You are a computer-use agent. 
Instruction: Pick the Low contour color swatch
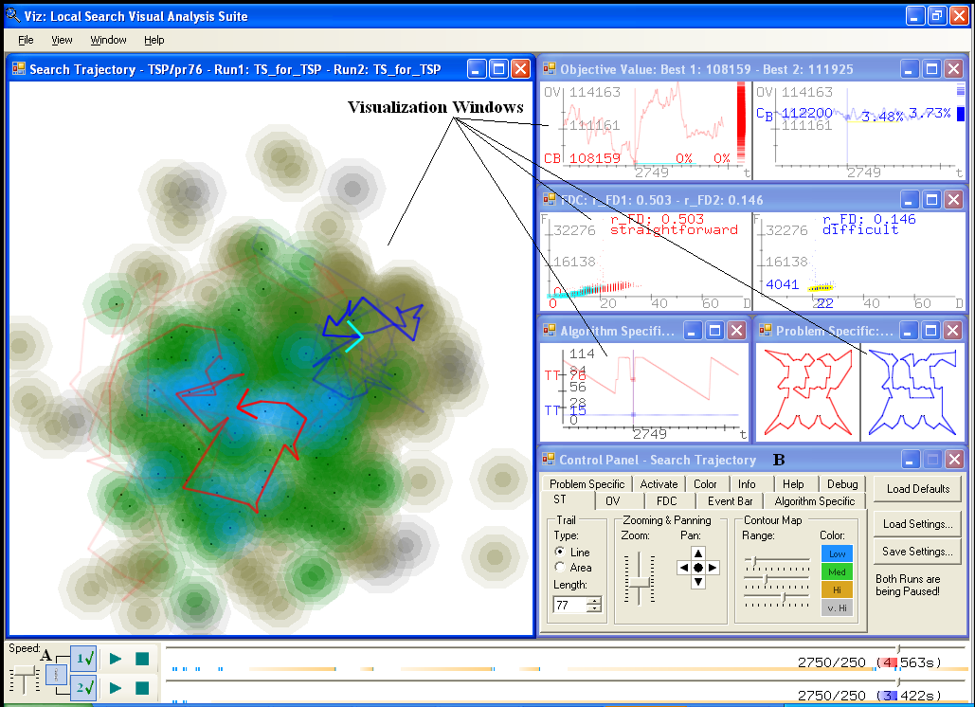click(837, 554)
